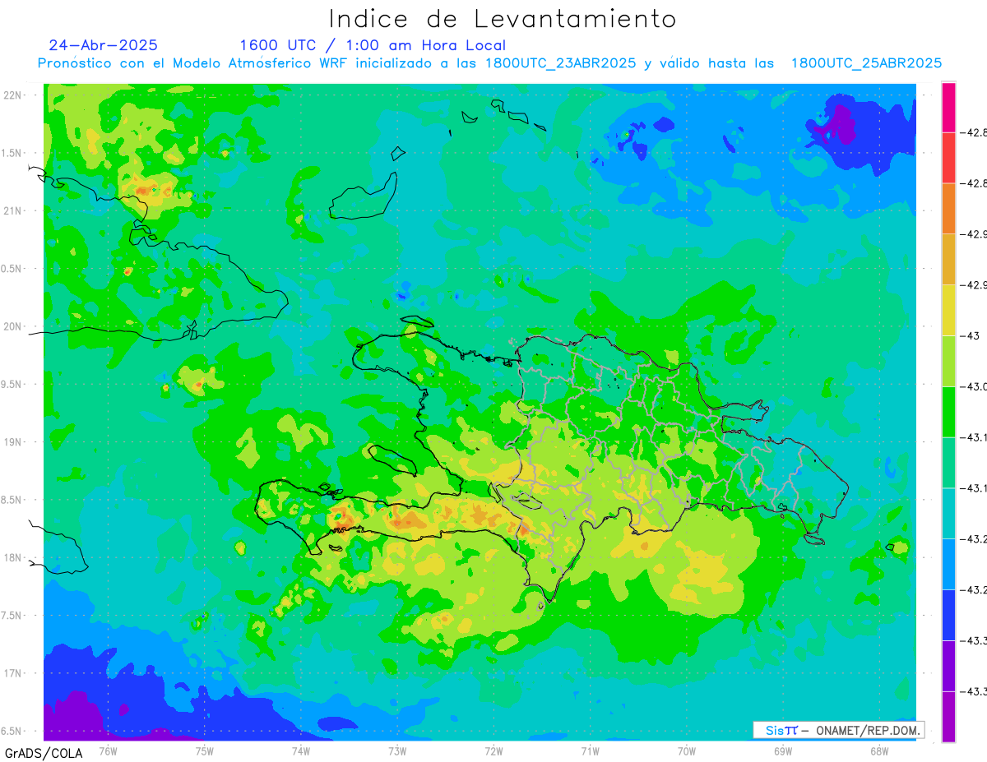Click the '8.5N' latitude label

tap(12, 500)
